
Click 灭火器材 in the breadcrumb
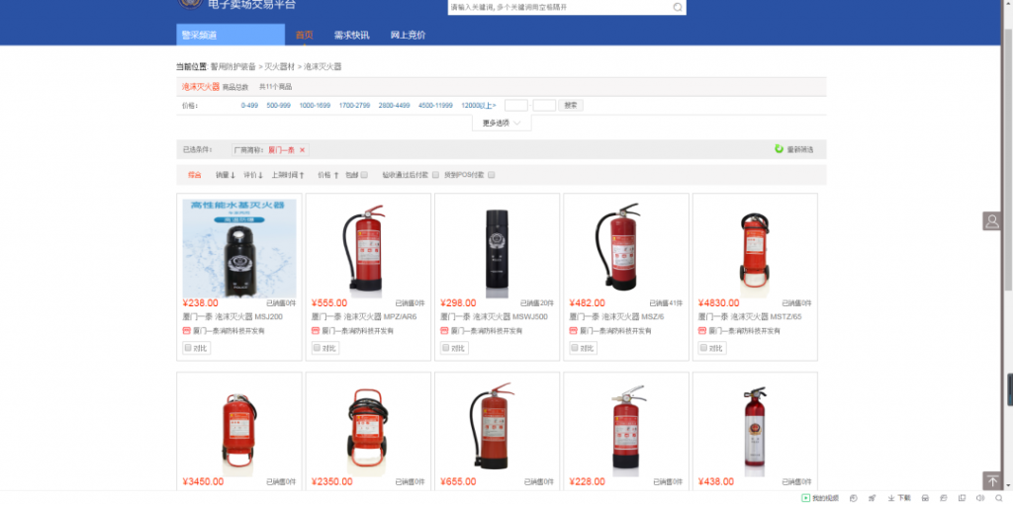pos(280,66)
